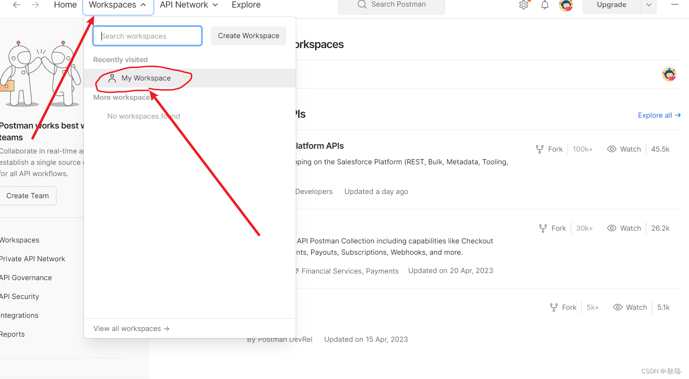Watch the collection with 26.2k watchers

624,228
